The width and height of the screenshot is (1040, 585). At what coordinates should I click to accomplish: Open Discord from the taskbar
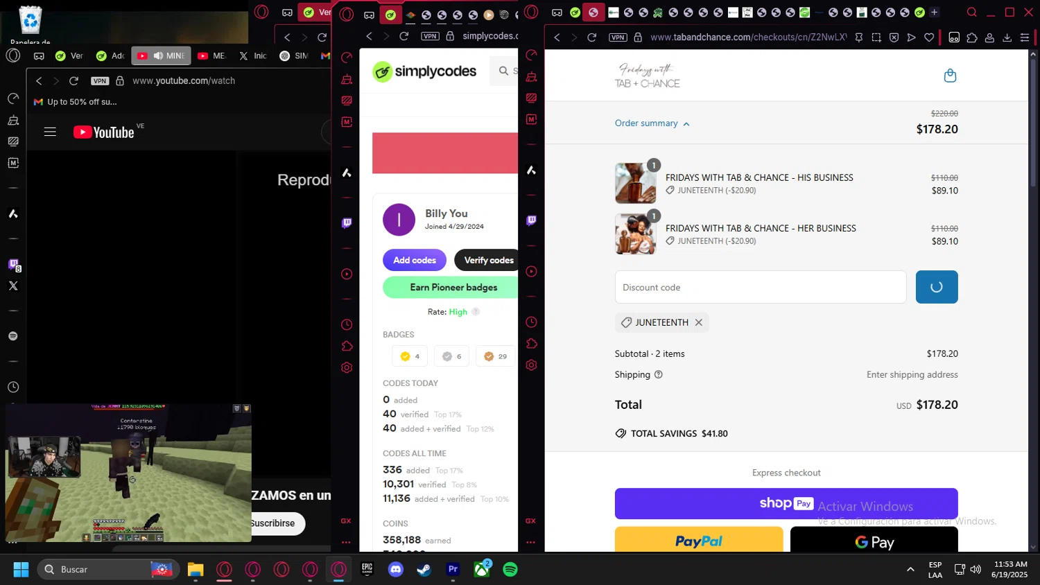click(x=396, y=570)
